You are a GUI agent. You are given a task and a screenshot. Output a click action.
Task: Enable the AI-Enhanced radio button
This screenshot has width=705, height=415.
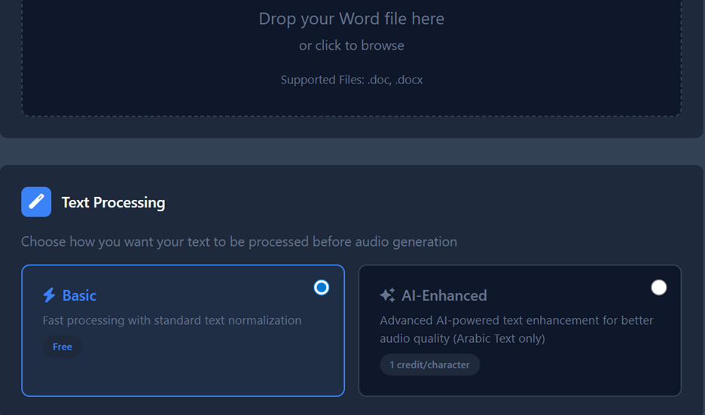(x=659, y=287)
